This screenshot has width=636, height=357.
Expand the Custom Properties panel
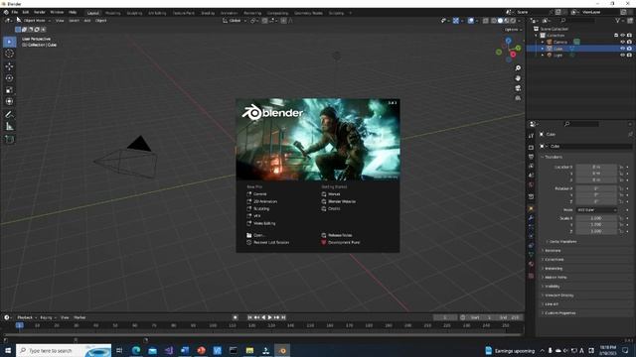[x=558, y=313]
